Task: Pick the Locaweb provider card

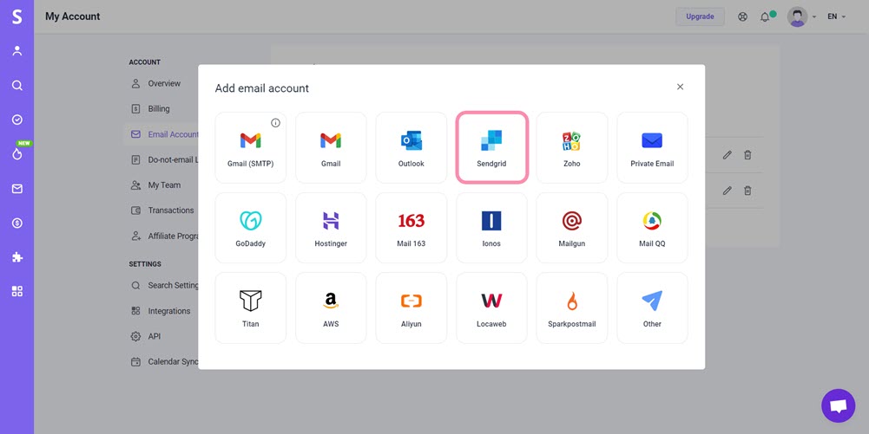Action: [491, 308]
